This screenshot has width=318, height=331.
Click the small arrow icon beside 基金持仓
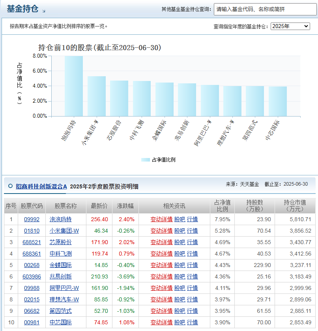(44, 11)
